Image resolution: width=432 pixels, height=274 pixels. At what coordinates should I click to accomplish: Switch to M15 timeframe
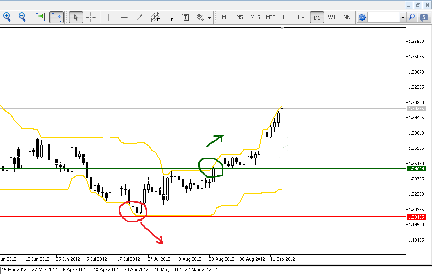click(255, 17)
